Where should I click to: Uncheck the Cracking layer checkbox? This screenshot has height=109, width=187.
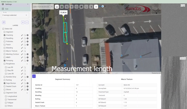pos(5,35)
